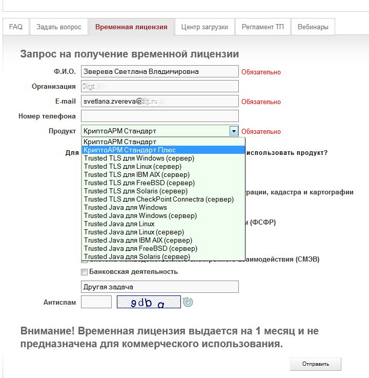The image size is (369, 378).
Task: Open the FAQ tab
Action: pos(16,27)
